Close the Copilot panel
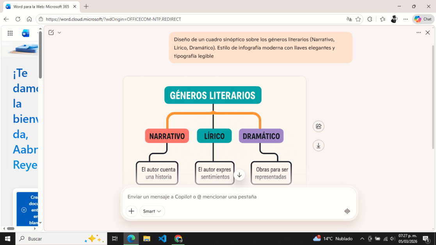Viewport: 436px width, 245px height. point(428,33)
